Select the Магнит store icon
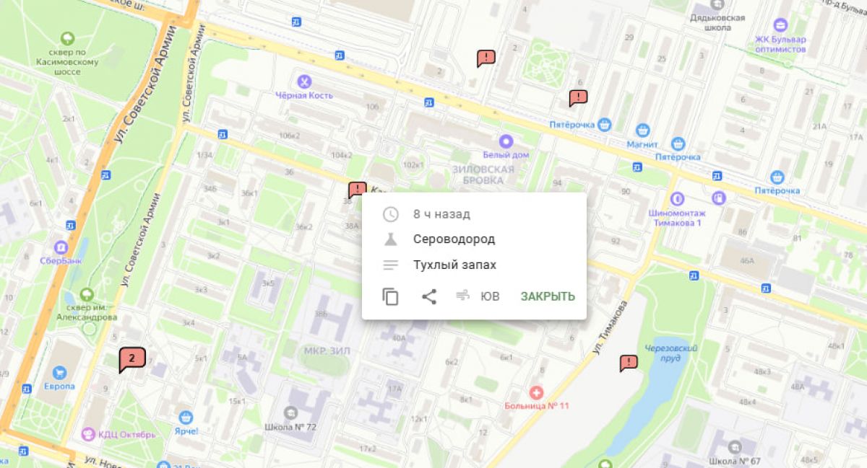This screenshot has height=468, width=867. [642, 131]
